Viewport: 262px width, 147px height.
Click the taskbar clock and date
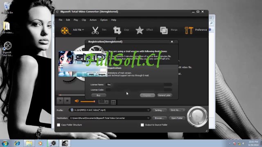(x=253, y=143)
